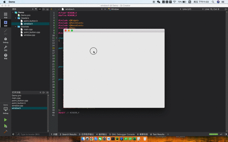Select point_button.h in open documents list
Screen dimensions: 228x142
[20, 103]
